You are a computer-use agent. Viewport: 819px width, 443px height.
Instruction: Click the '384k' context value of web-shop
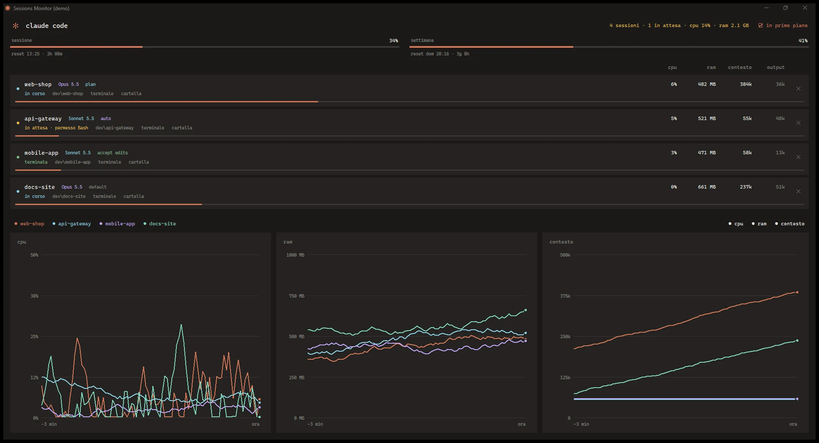click(746, 85)
